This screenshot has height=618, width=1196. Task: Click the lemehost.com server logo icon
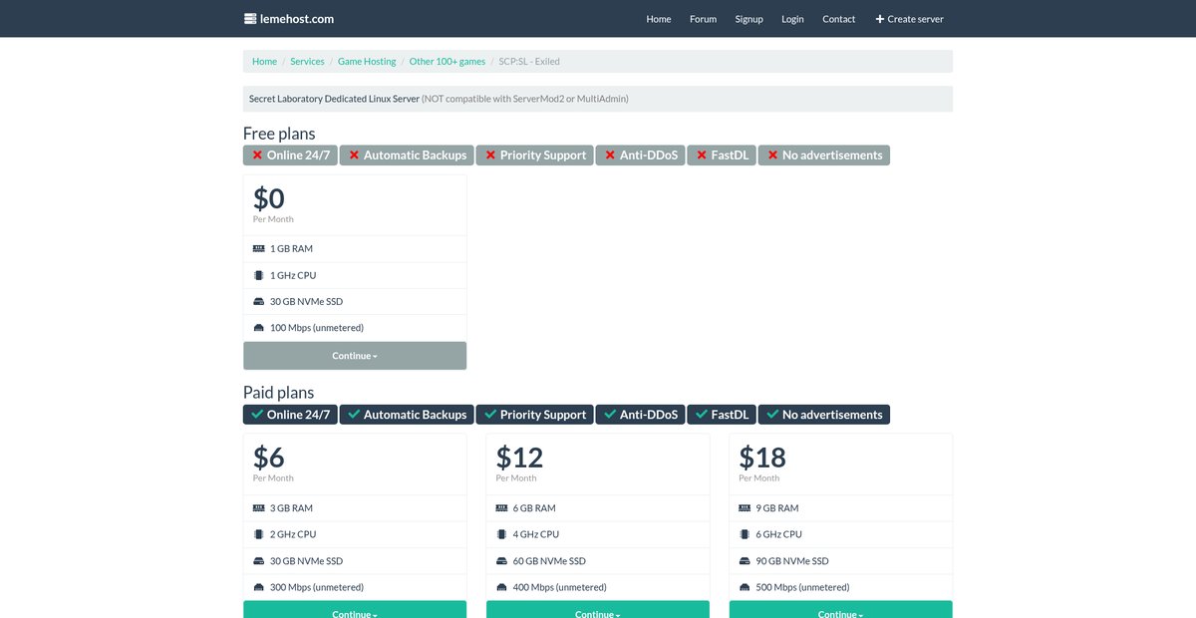point(250,19)
